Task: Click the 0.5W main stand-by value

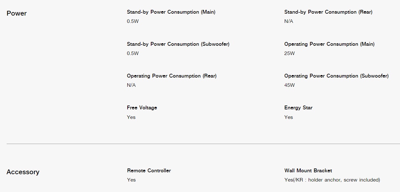Action: (133, 21)
